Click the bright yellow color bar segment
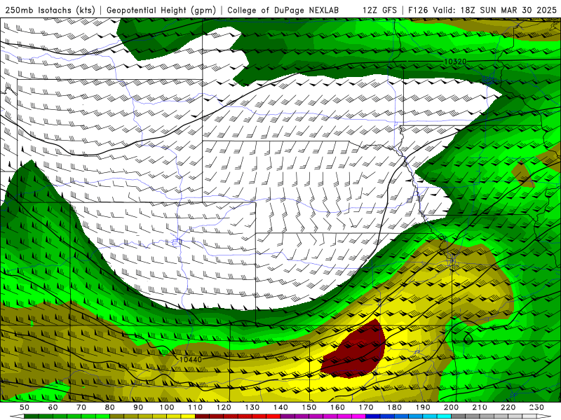 [188, 416]
